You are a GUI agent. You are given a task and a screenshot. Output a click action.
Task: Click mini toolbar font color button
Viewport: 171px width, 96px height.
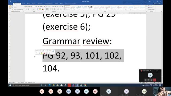tap(44, 53)
